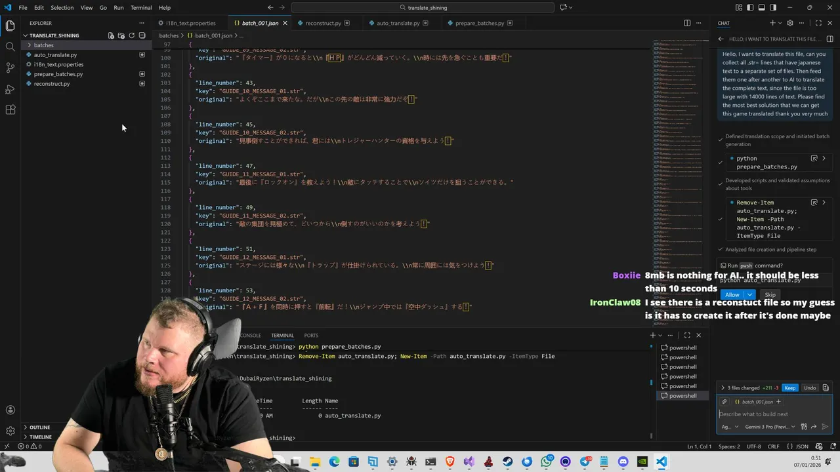The height and width of the screenshot is (472, 840).
Task: Maximize the terminal panel size
Action: tap(687, 335)
